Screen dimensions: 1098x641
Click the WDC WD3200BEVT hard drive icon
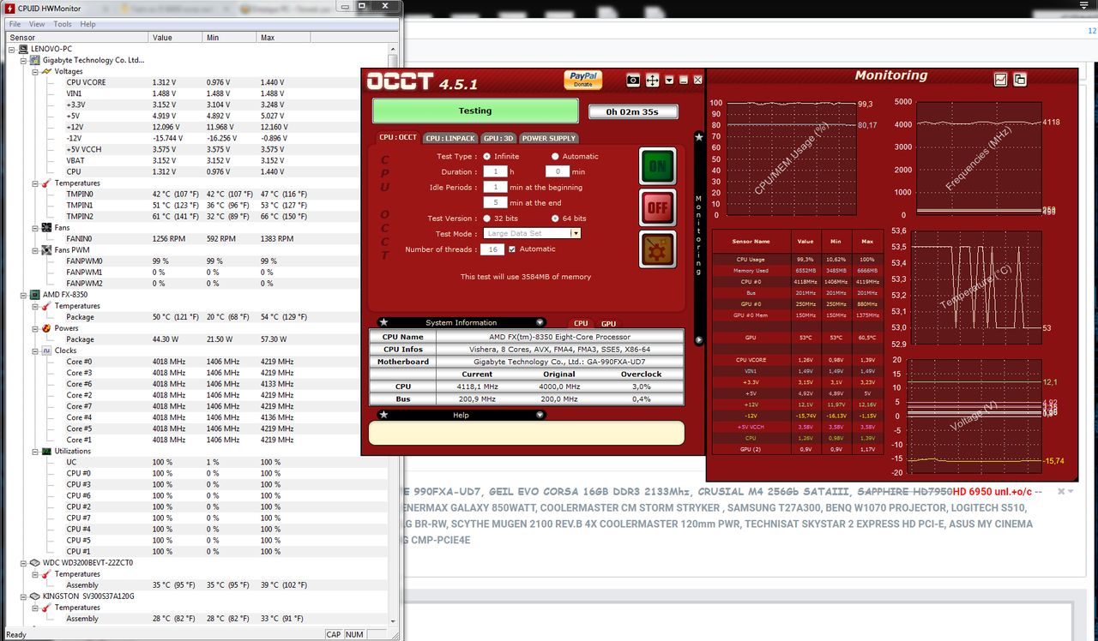pyautogui.click(x=35, y=563)
